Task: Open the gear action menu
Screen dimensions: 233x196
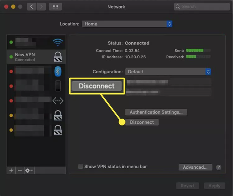Action: coord(29,171)
